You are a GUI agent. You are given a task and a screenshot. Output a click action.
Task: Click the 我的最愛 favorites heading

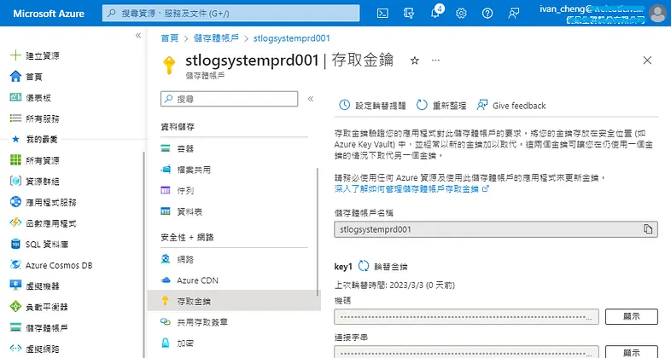tap(42, 139)
